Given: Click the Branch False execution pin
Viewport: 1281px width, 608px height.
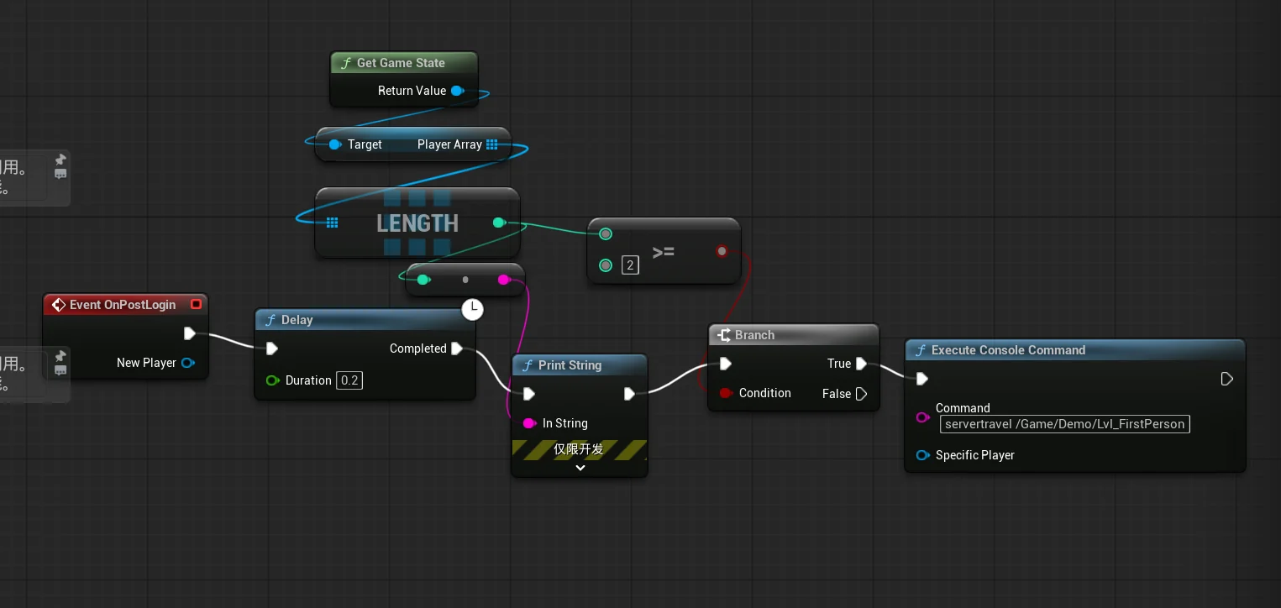Looking at the screenshot, I should pyautogui.click(x=861, y=394).
